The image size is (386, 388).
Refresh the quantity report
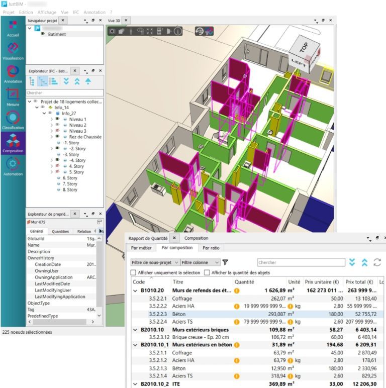click(377, 262)
